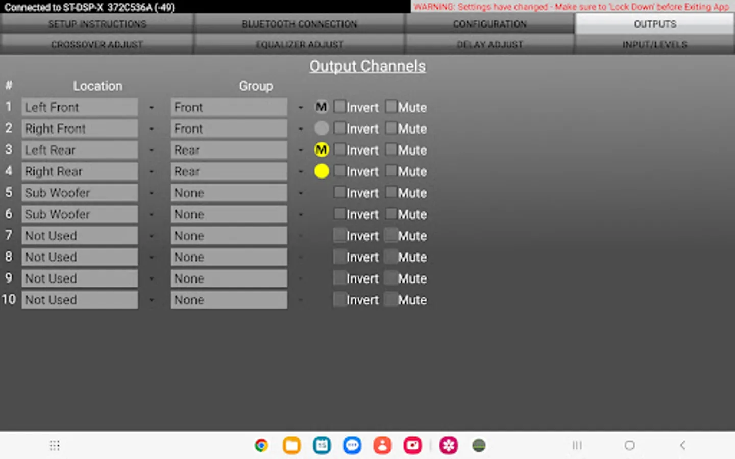Tap the gray circle indicator on channel 2
The width and height of the screenshot is (735, 459).
click(x=321, y=129)
